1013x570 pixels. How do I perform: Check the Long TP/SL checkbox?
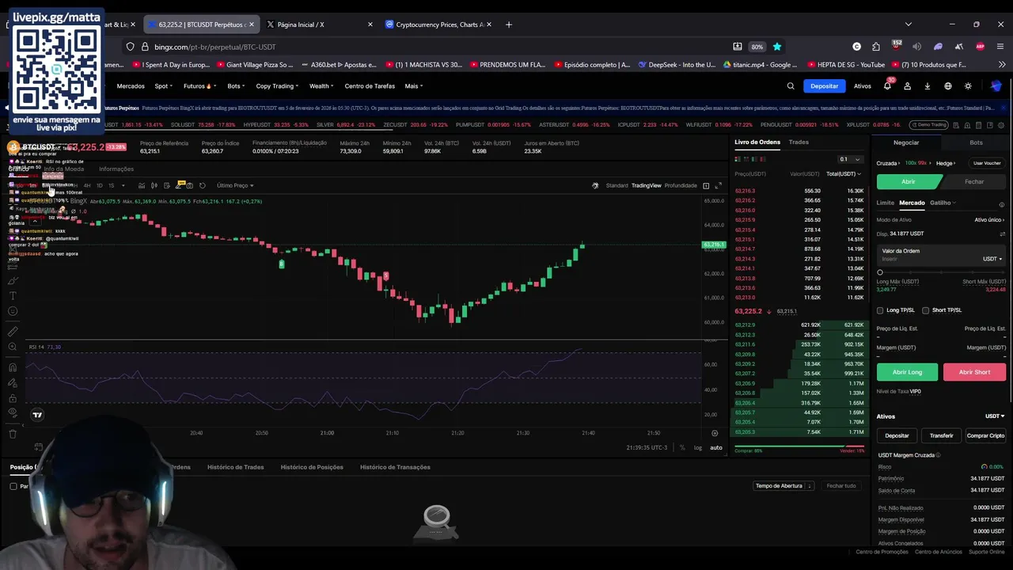880,310
